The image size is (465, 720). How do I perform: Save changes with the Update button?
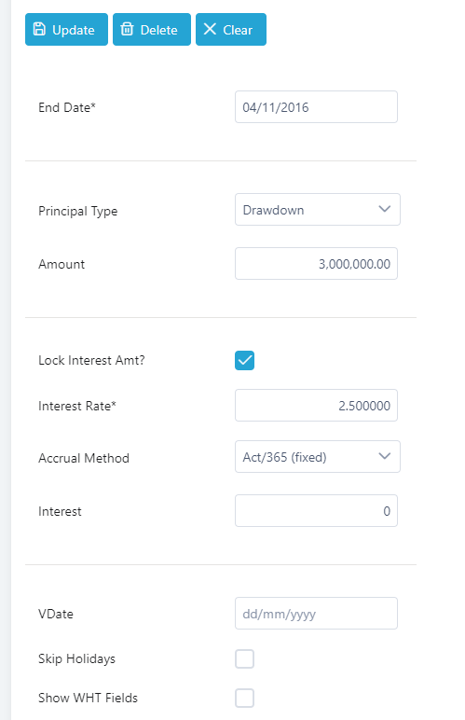tap(66, 30)
